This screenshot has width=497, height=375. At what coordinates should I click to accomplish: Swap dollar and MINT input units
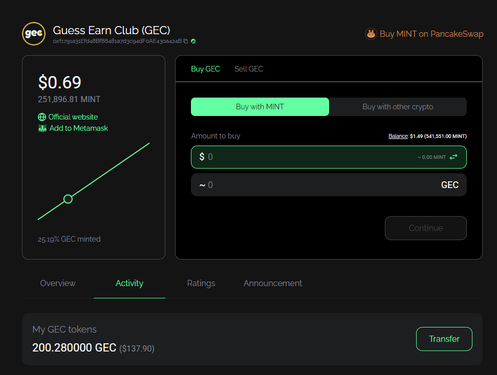tap(453, 157)
